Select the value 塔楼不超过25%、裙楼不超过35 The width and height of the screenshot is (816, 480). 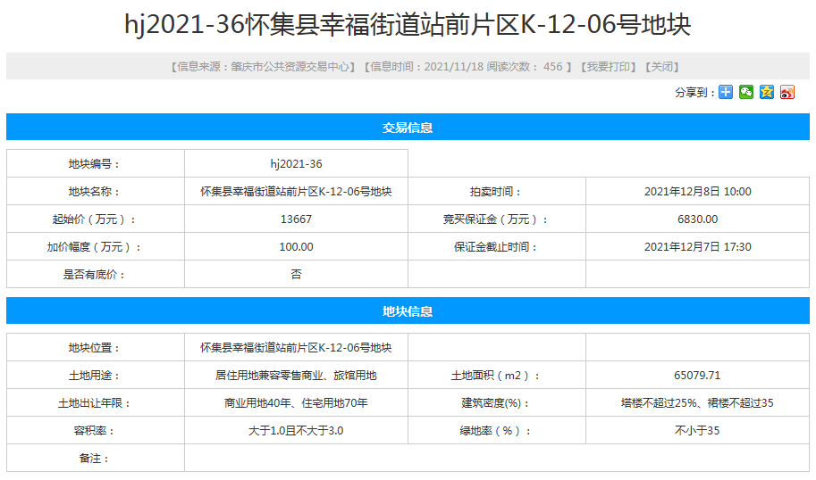(697, 402)
